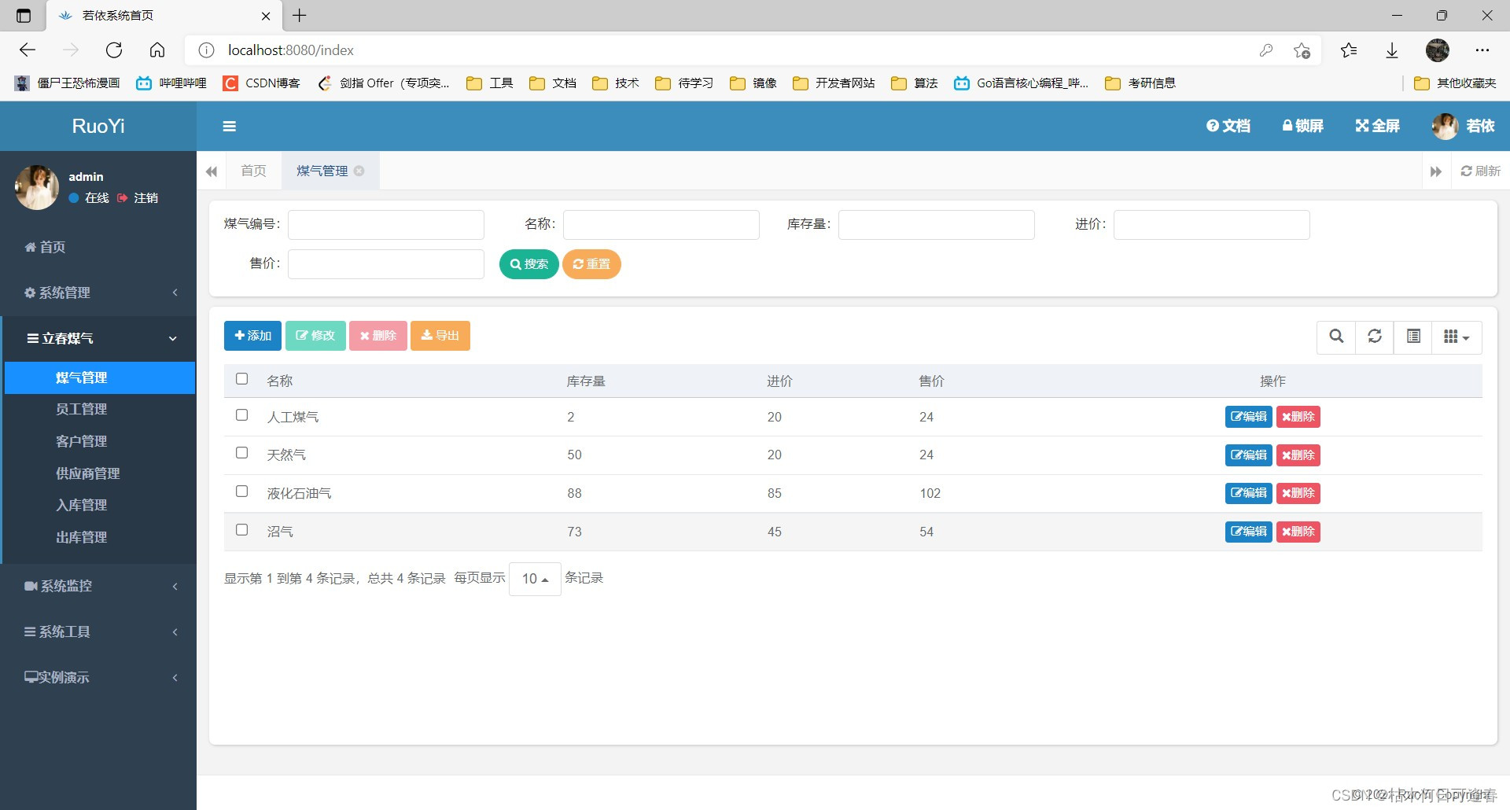Enter fullscreen with 全屏 button
Image resolution: width=1510 pixels, height=810 pixels.
coord(1378,126)
